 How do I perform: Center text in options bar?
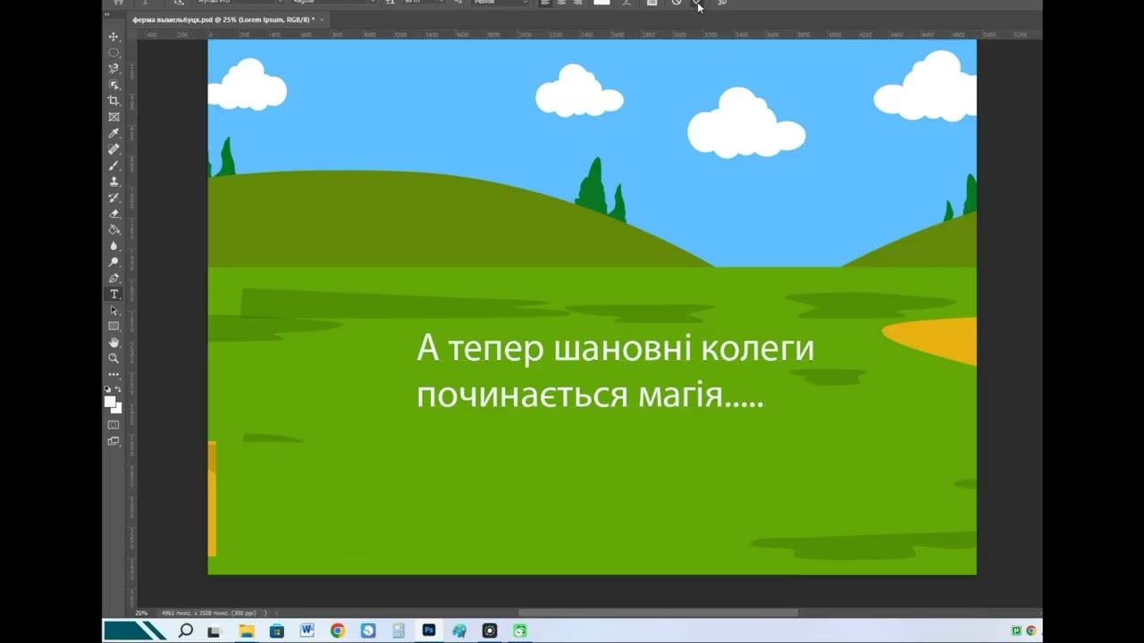561,3
